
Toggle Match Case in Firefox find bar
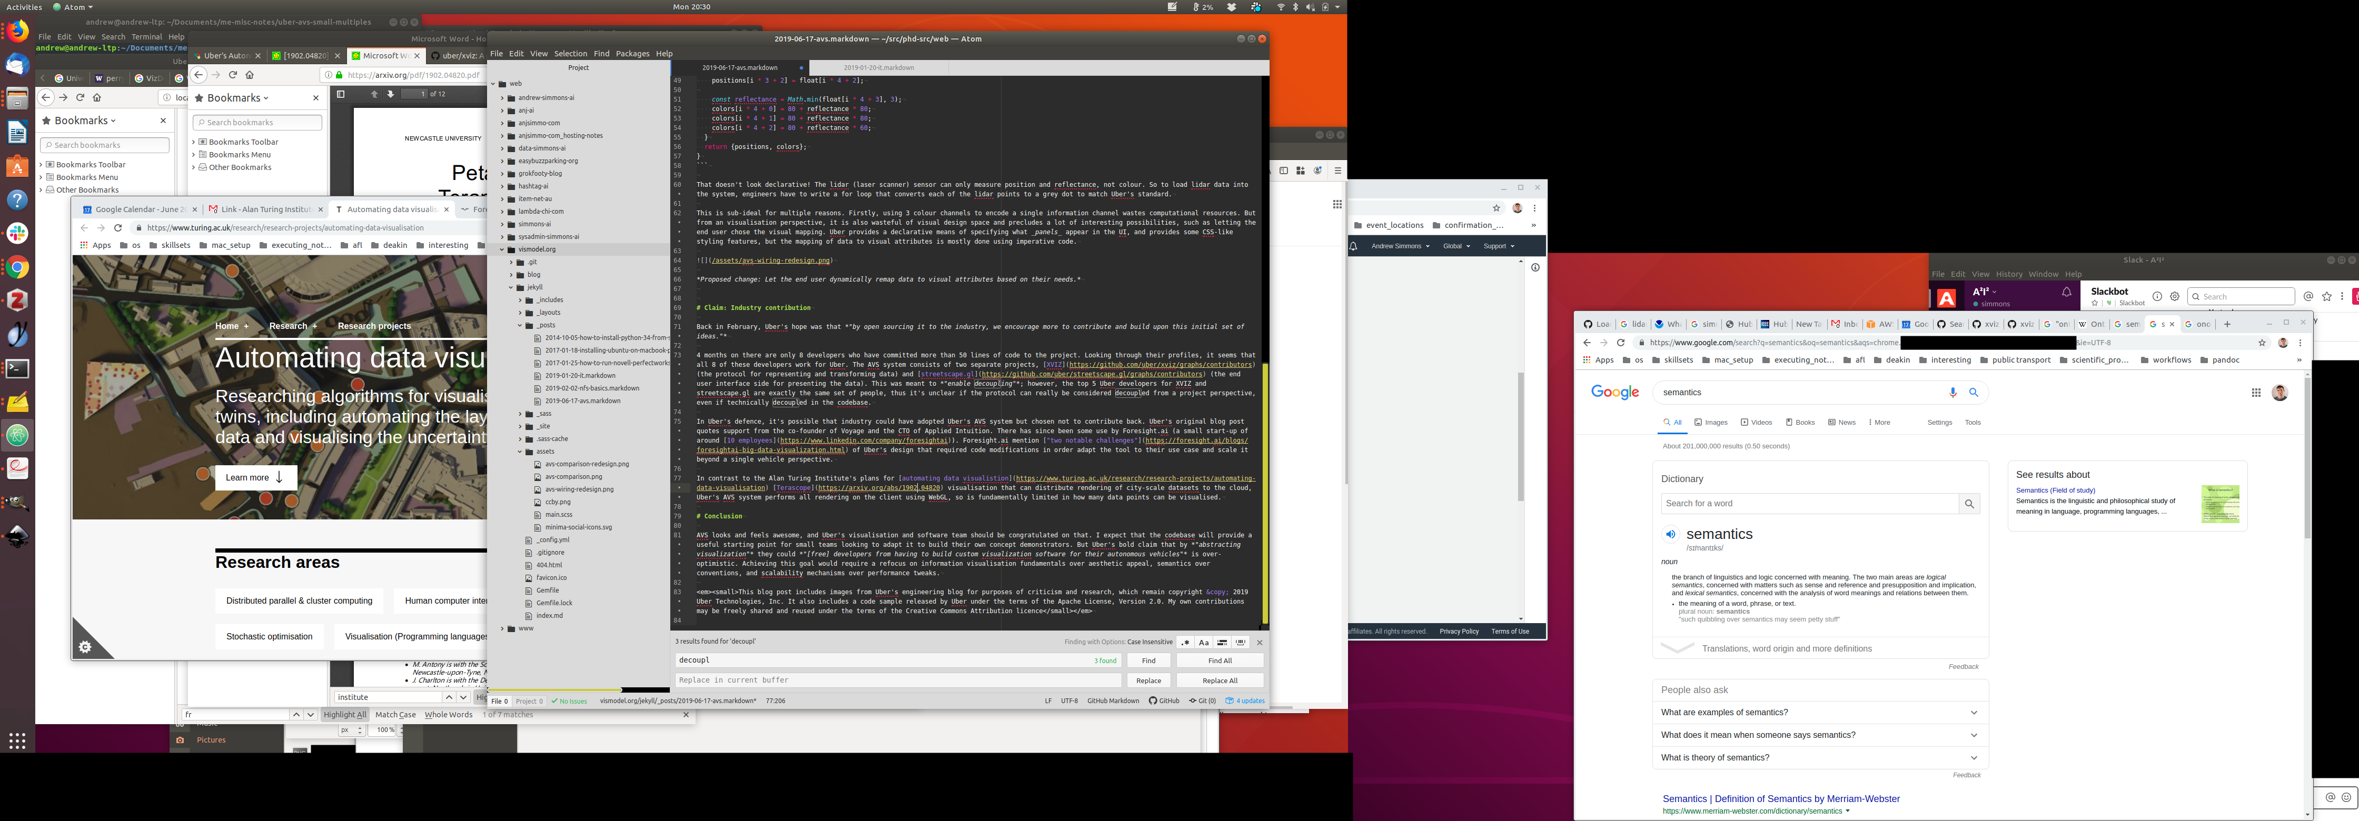pos(395,715)
